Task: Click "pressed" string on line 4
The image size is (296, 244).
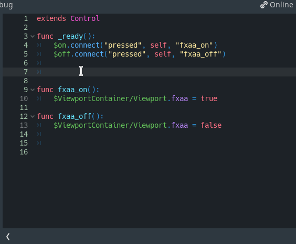Action: point(123,45)
